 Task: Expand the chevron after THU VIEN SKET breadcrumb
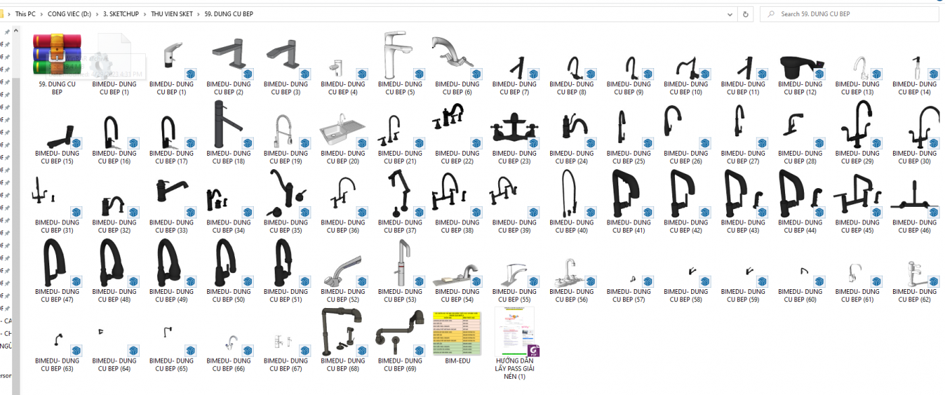(198, 13)
